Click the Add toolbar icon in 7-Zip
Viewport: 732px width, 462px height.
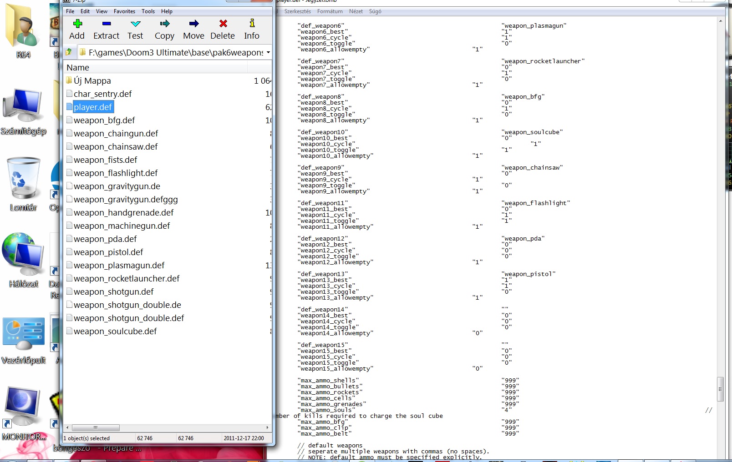pos(77,24)
